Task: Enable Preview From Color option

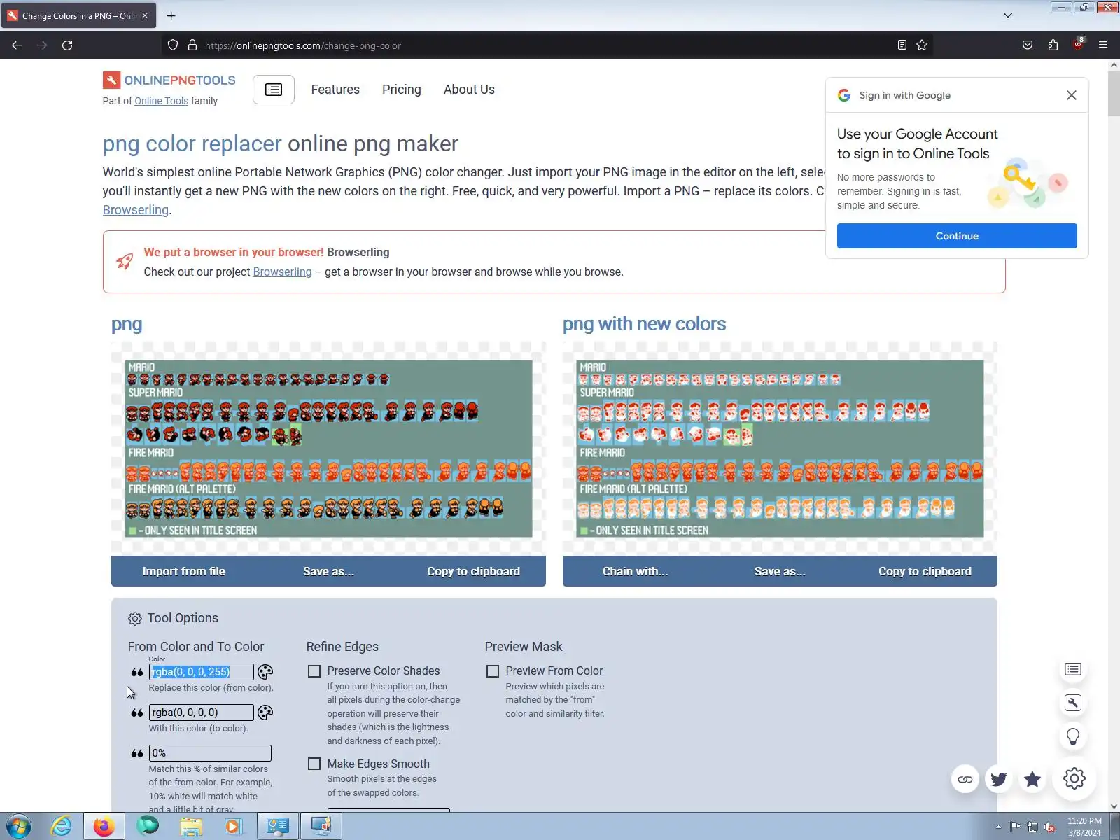Action: (x=493, y=671)
